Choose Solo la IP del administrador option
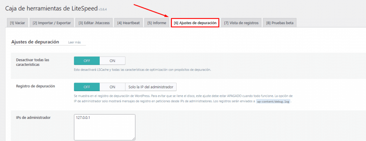 [151, 87]
